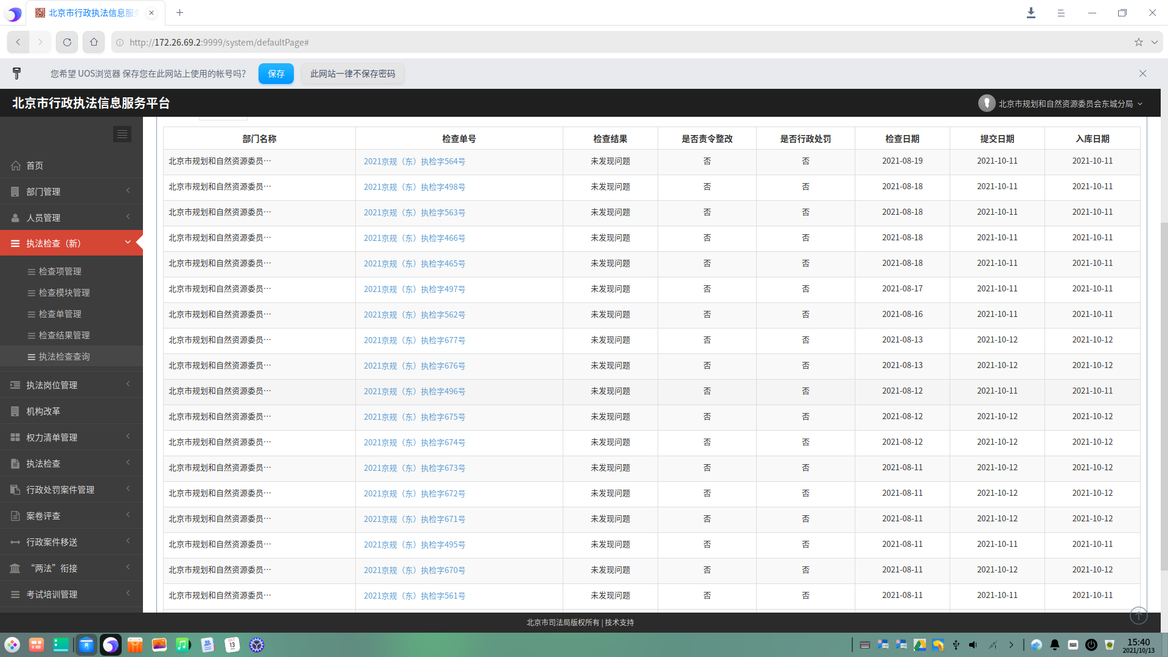Click the page vertical scrollbar
Image resolution: width=1168 pixels, height=657 pixels.
point(1164,395)
